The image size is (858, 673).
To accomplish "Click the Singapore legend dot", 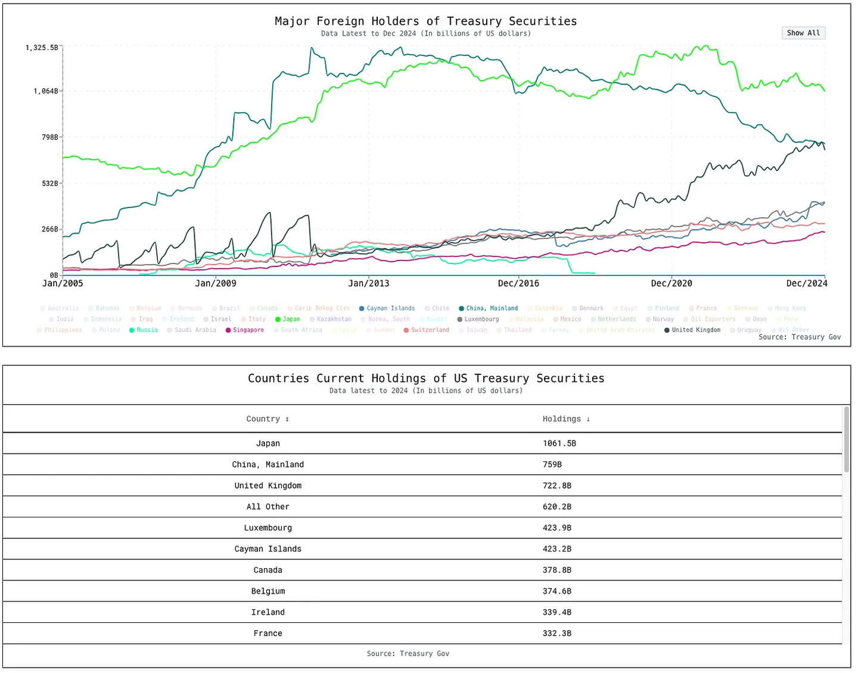I will [x=228, y=330].
